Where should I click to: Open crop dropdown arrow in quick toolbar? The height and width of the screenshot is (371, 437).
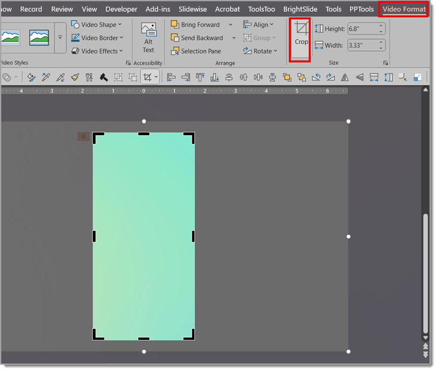[156, 77]
